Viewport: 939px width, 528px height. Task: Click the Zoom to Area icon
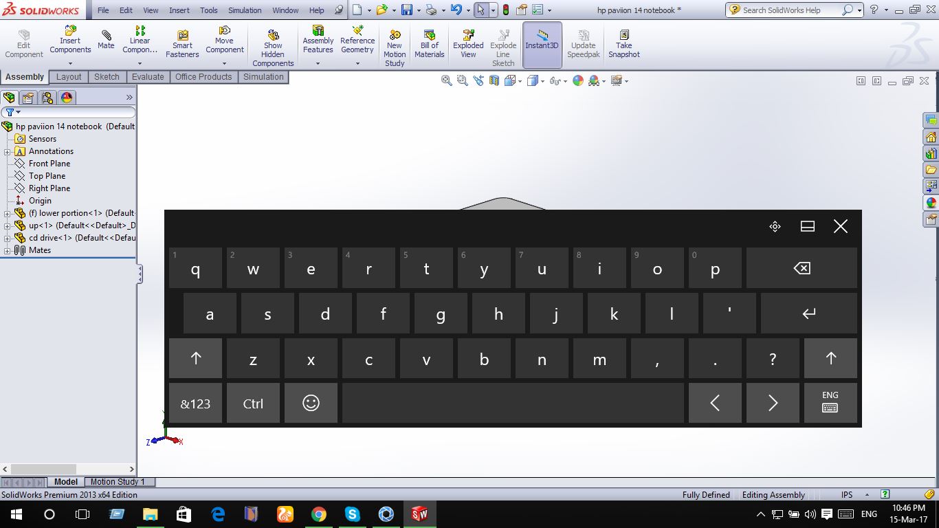(462, 80)
